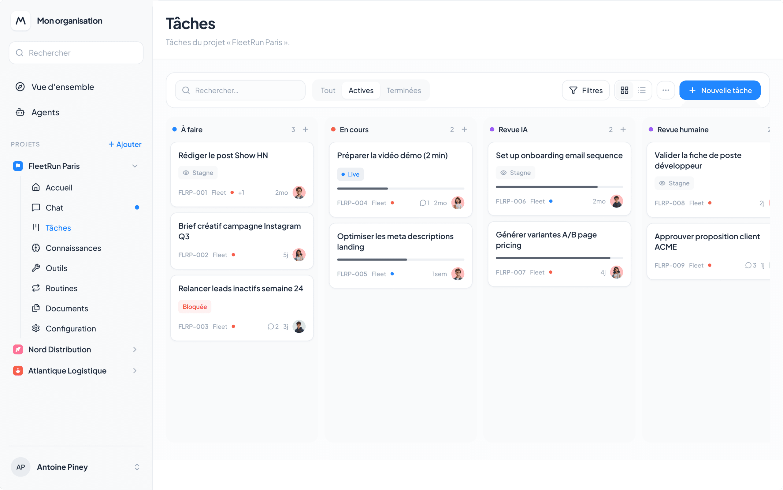This screenshot has height=490, width=783.
Task: Focus the task Rechercher… search field
Action: [x=240, y=90]
